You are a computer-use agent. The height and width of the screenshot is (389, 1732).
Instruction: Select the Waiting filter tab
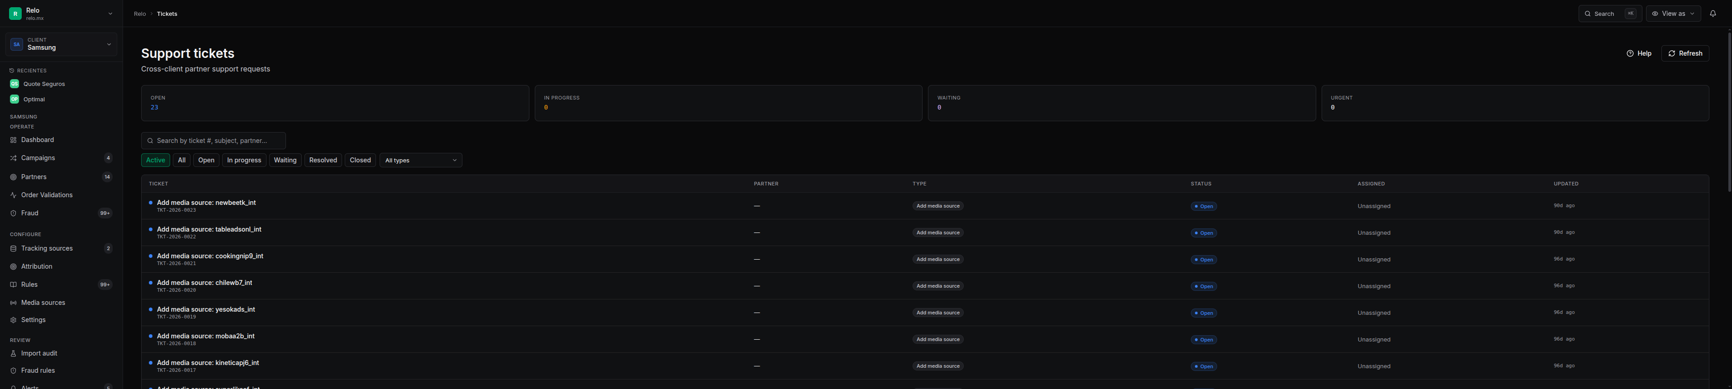pyautogui.click(x=285, y=161)
